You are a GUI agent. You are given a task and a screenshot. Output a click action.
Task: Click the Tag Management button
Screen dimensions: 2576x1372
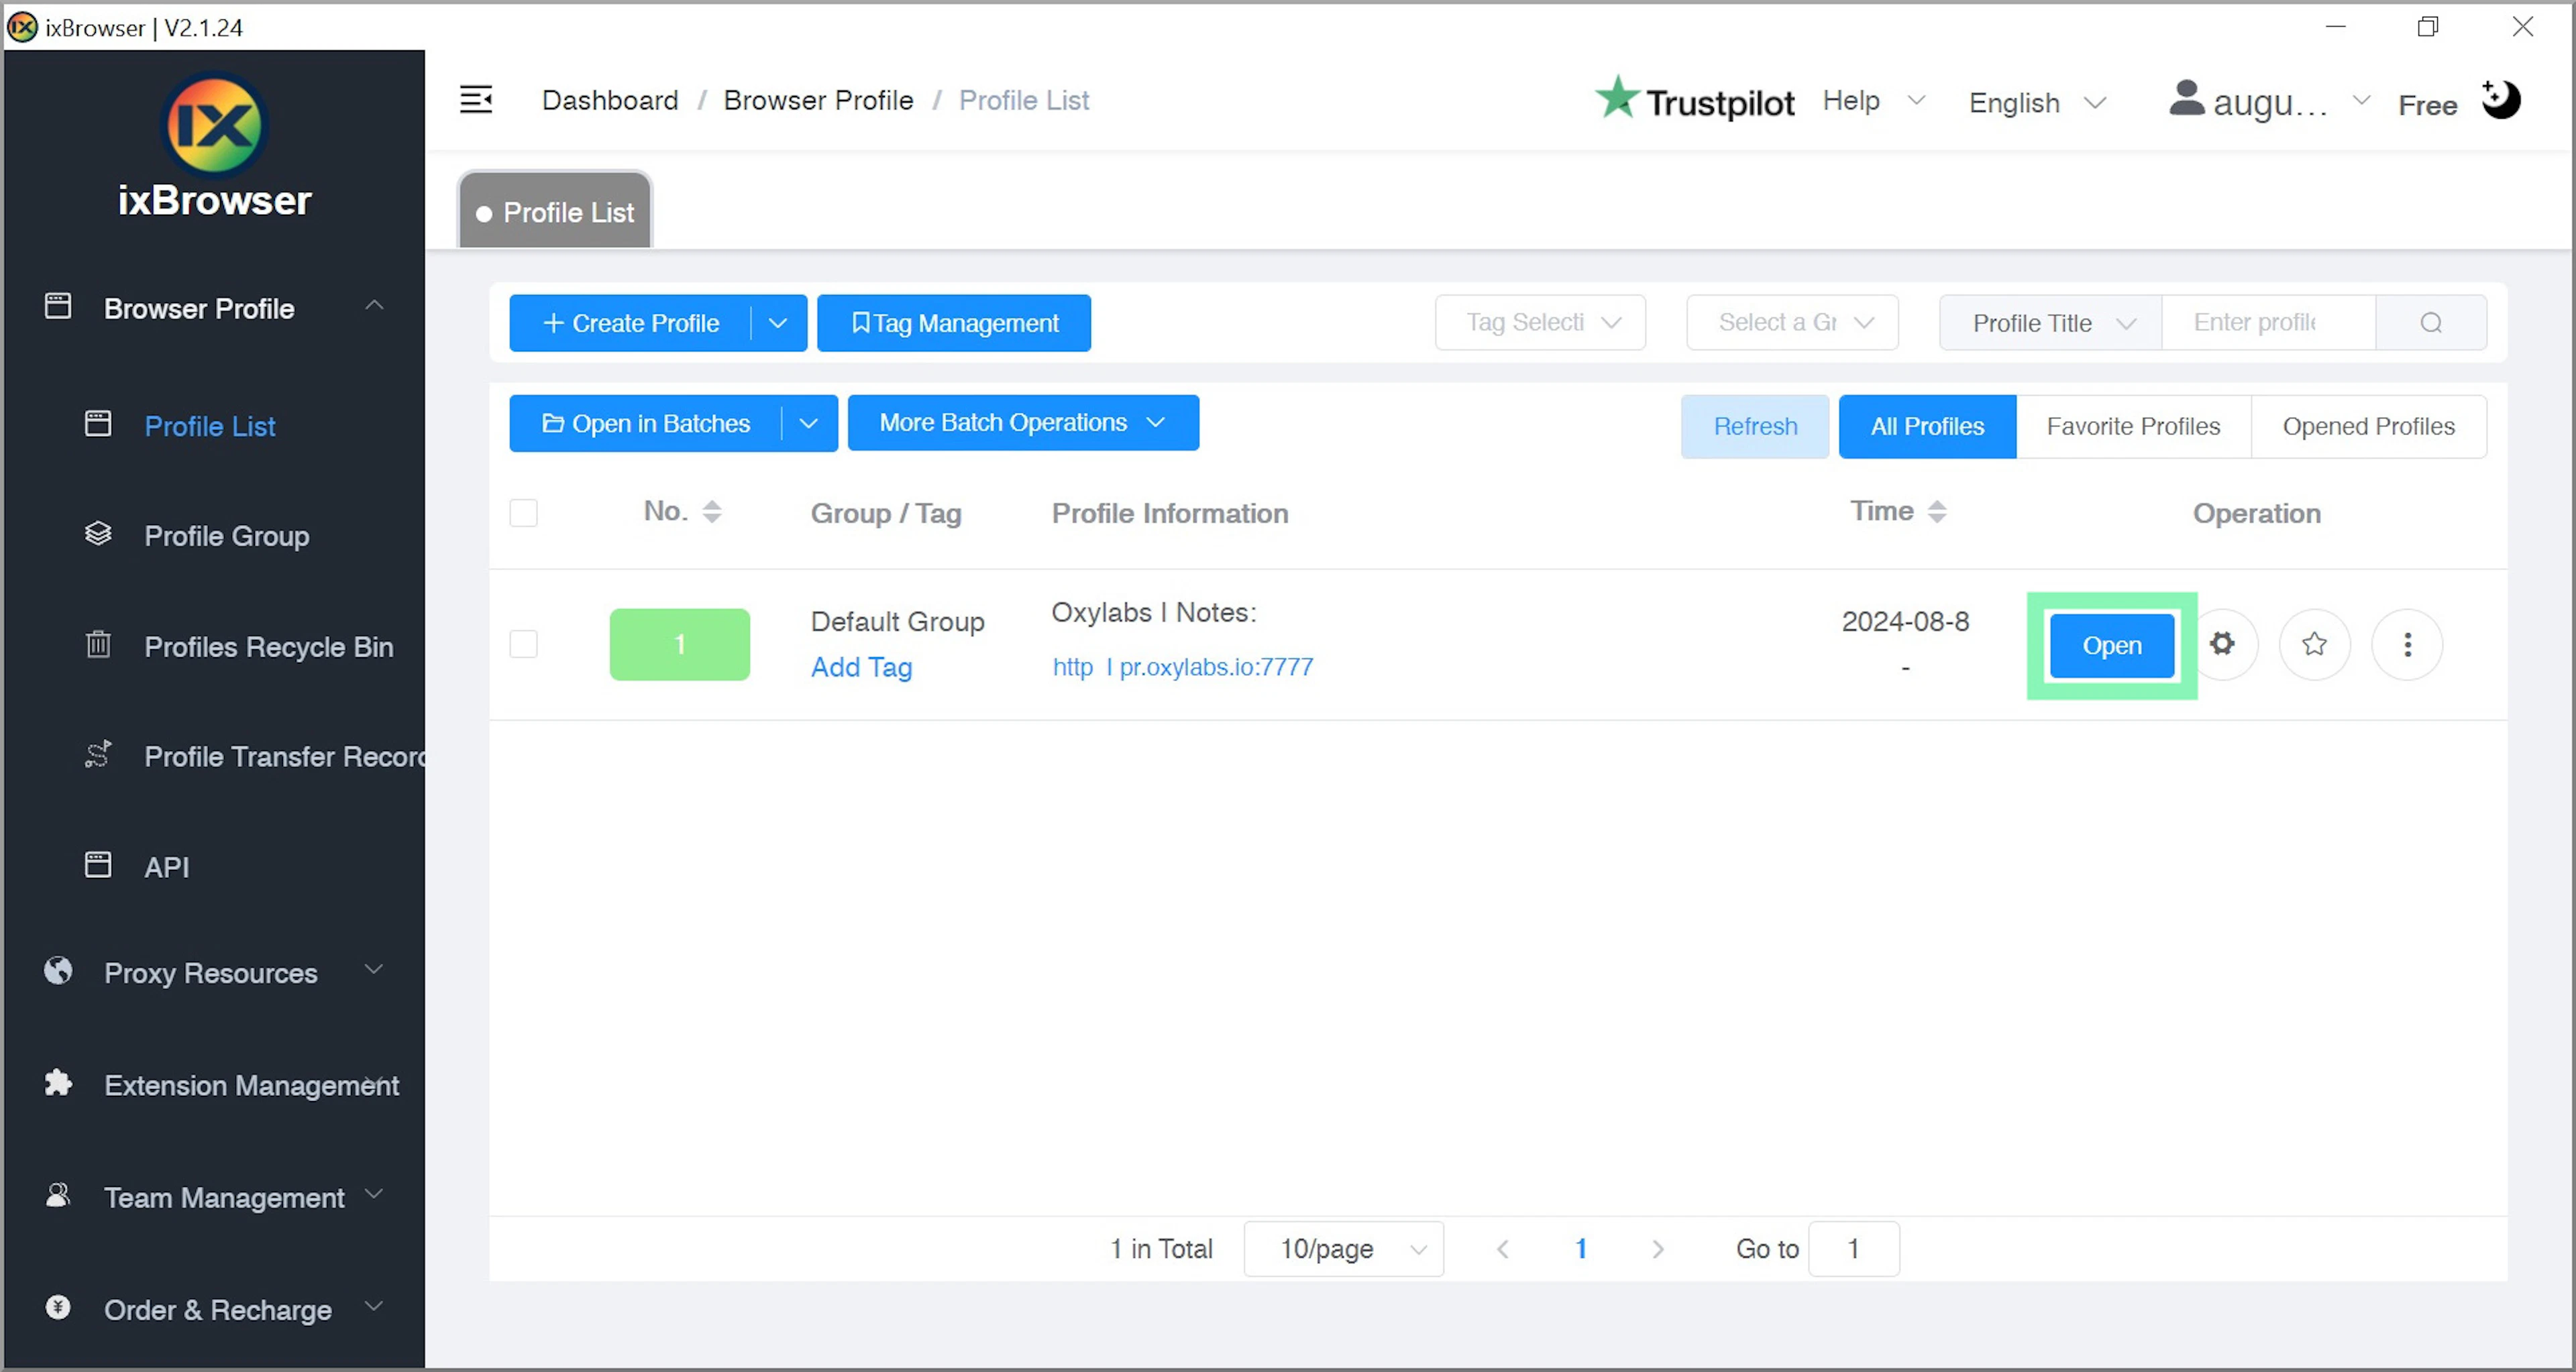(x=954, y=323)
